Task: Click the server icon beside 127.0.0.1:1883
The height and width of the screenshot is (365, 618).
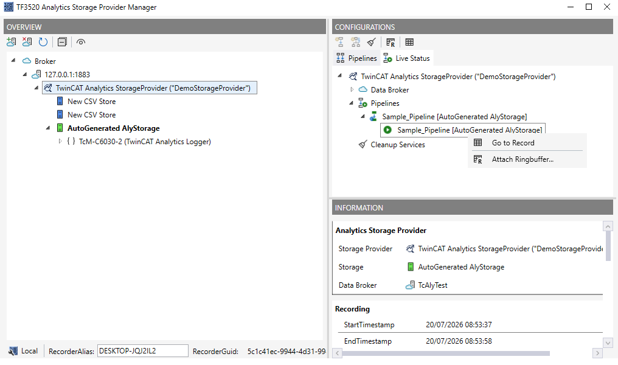Action: click(x=36, y=74)
